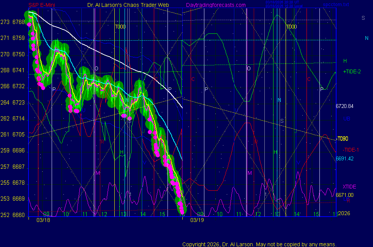This screenshot has height=247, width=373.
Task: Click the 6660 price axis label
Action: point(18,215)
